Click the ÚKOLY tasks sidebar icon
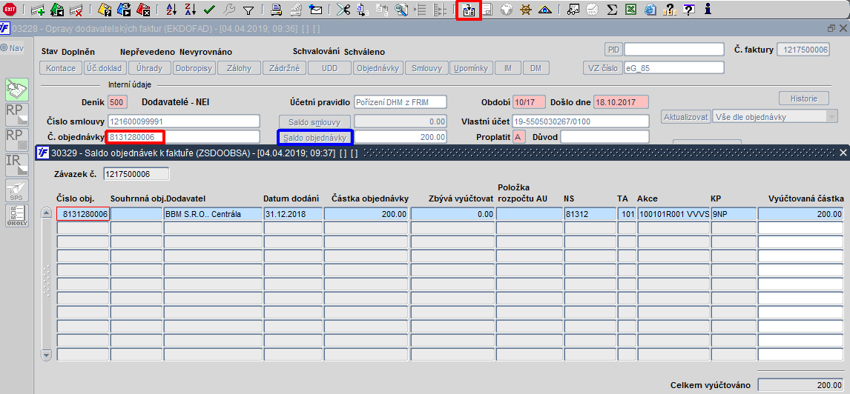850x394 pixels. 17,216
